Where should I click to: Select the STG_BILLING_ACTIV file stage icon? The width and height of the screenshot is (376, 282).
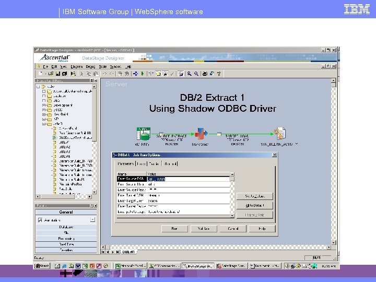280,133
